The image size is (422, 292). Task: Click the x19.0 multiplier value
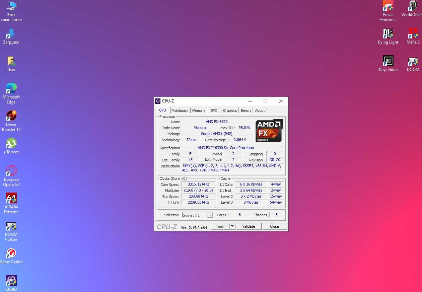click(x=198, y=190)
